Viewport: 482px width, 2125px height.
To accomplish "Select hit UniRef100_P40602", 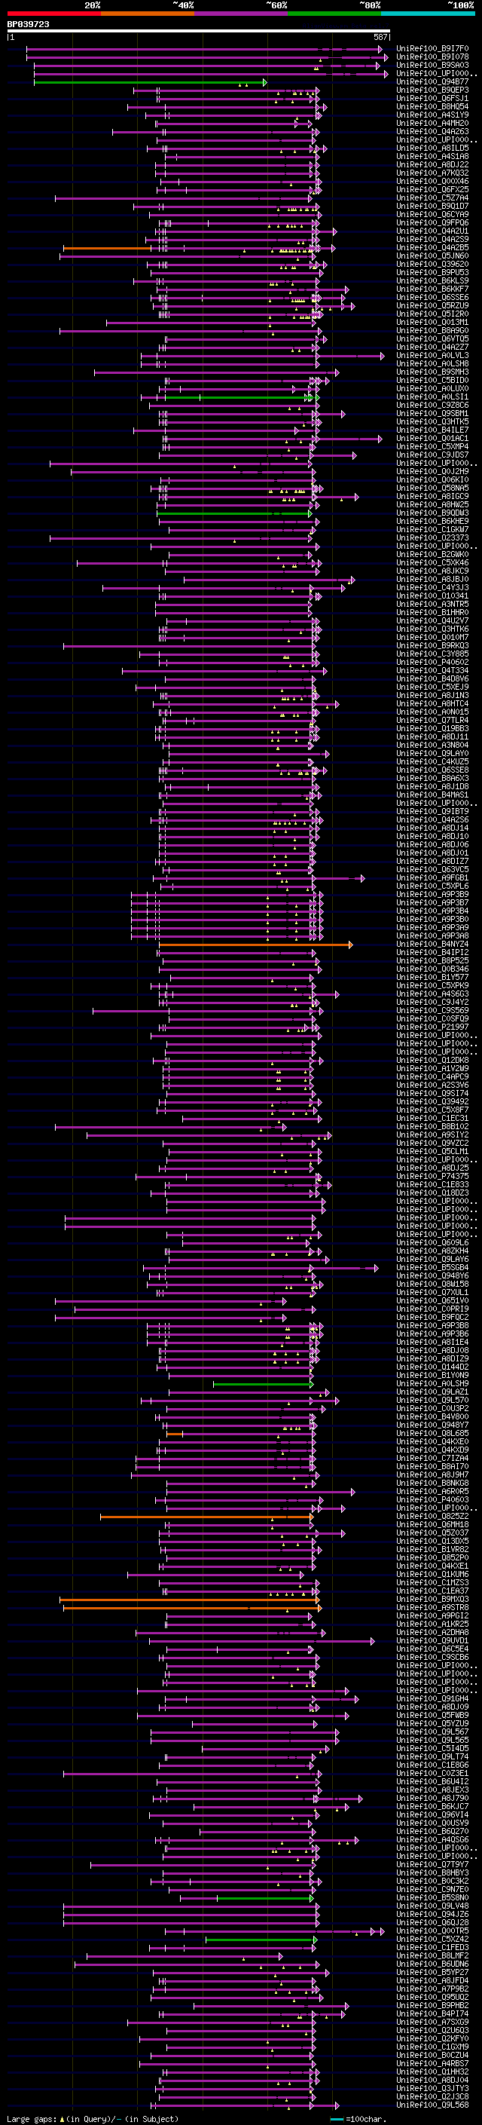I will click(432, 663).
